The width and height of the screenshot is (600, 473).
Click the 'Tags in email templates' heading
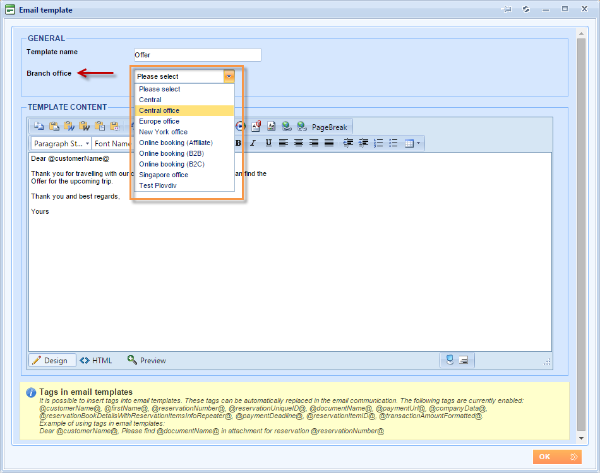point(86,392)
